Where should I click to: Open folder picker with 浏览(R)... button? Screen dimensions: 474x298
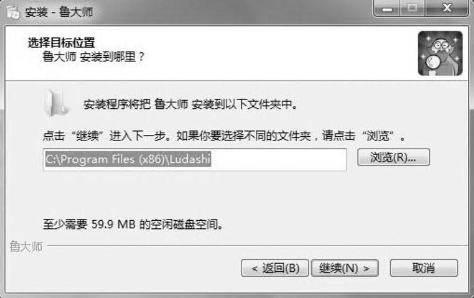pyautogui.click(x=393, y=157)
